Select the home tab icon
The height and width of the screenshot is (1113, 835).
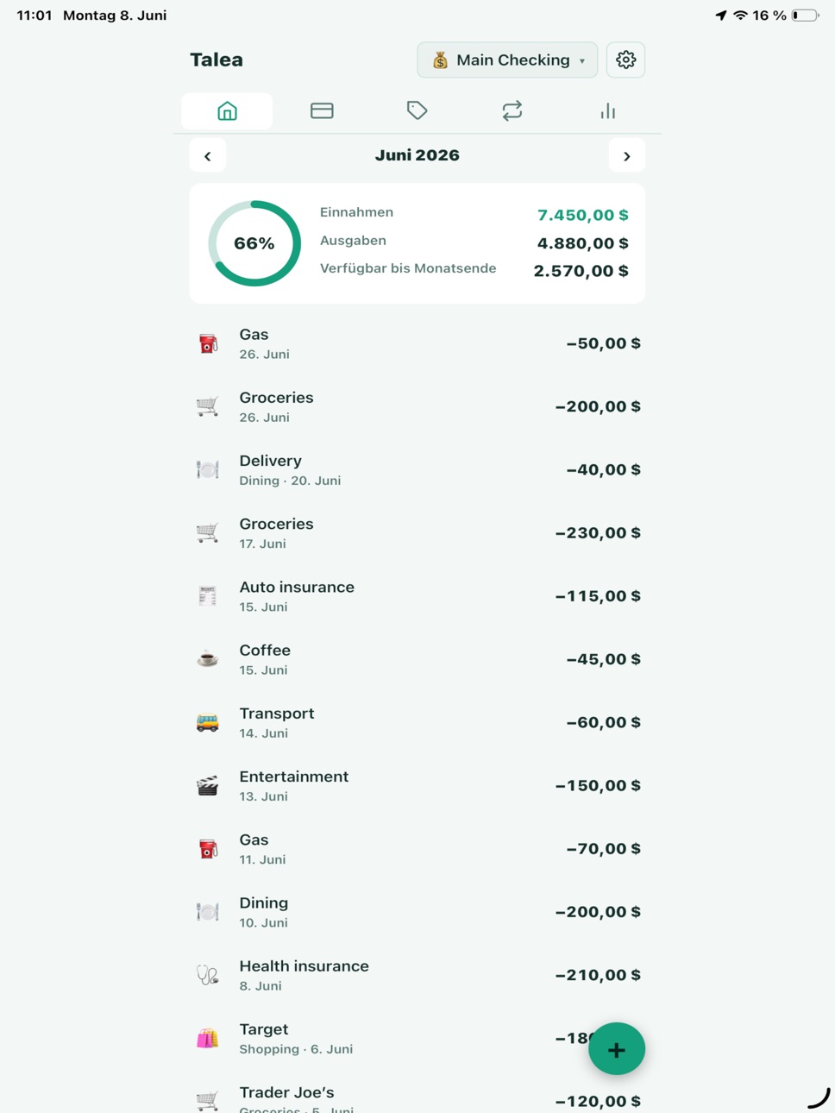[x=227, y=110]
